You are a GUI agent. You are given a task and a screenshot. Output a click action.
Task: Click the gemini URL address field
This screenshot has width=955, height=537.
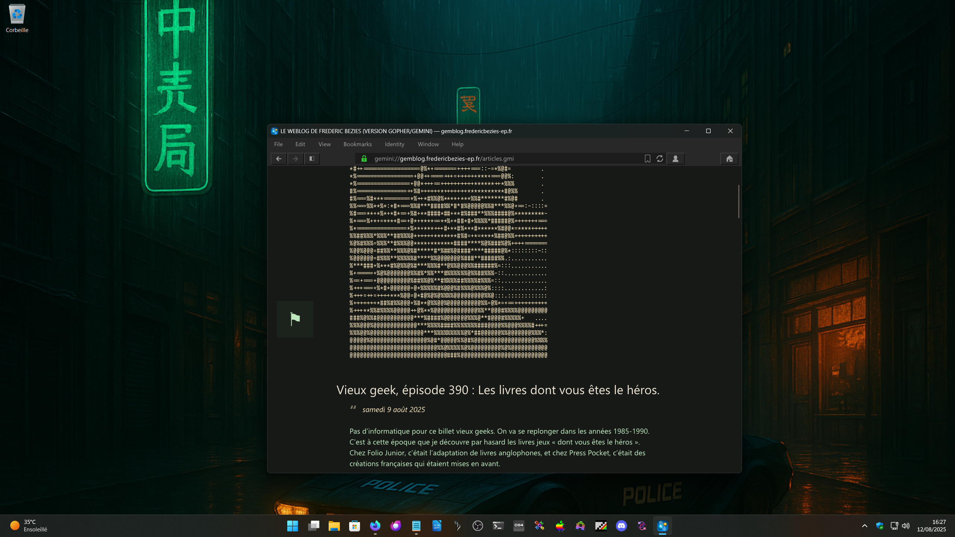coord(444,158)
